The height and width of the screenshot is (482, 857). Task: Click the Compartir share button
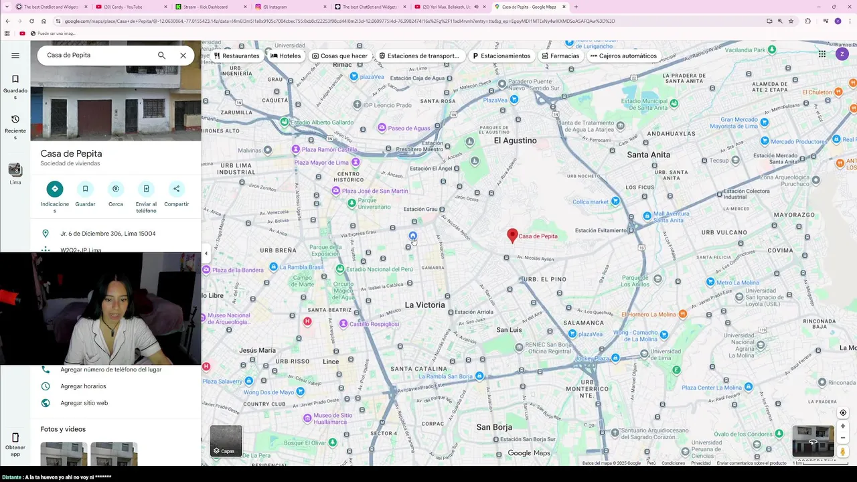point(176,189)
